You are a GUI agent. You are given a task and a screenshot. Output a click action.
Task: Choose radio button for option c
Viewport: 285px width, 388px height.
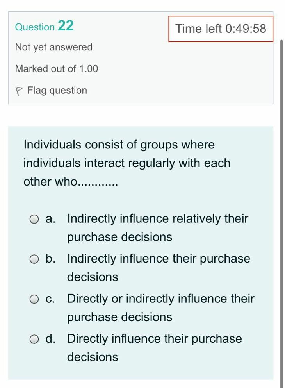[x=35, y=299]
